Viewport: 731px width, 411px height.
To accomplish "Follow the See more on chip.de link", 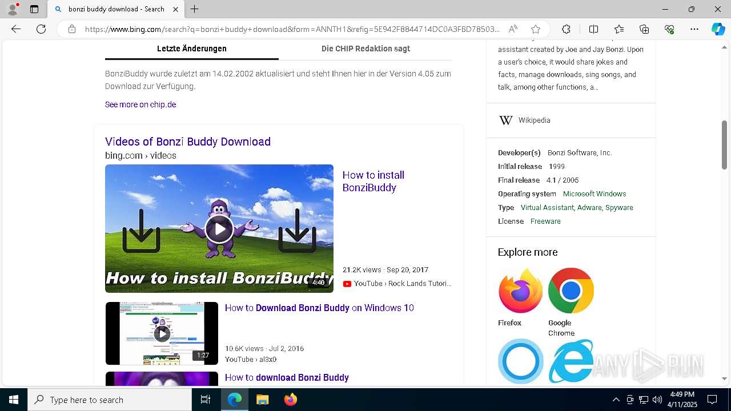I will tap(140, 104).
